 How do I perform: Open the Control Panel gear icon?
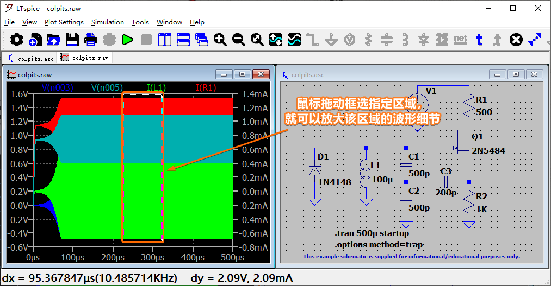point(16,40)
